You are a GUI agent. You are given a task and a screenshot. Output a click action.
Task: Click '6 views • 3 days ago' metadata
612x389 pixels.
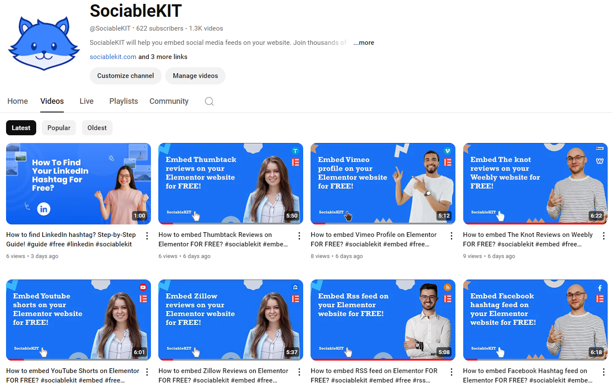(x=32, y=256)
